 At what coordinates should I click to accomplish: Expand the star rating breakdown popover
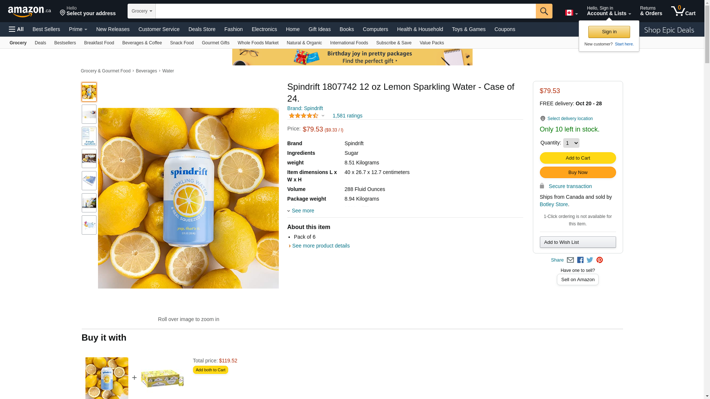[323, 116]
